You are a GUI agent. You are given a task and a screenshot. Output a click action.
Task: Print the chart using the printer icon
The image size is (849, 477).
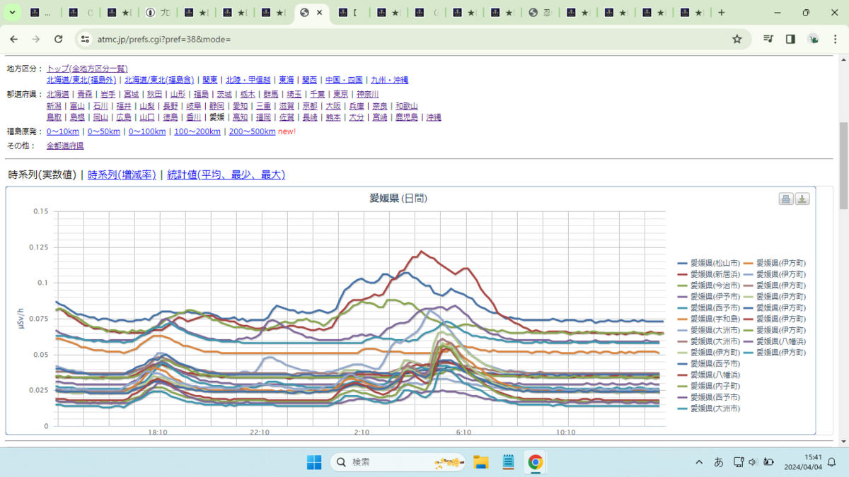786,199
